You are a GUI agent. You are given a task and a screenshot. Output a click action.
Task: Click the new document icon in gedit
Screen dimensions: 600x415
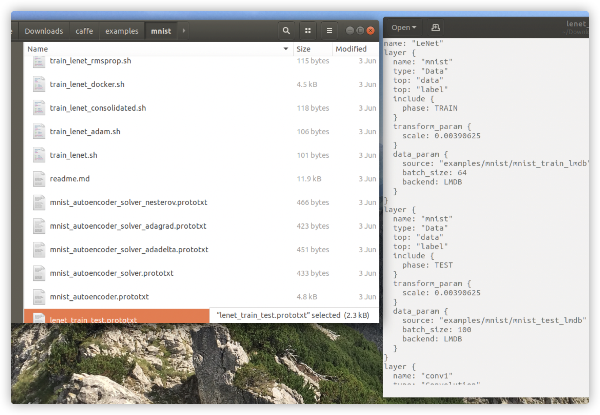point(435,28)
